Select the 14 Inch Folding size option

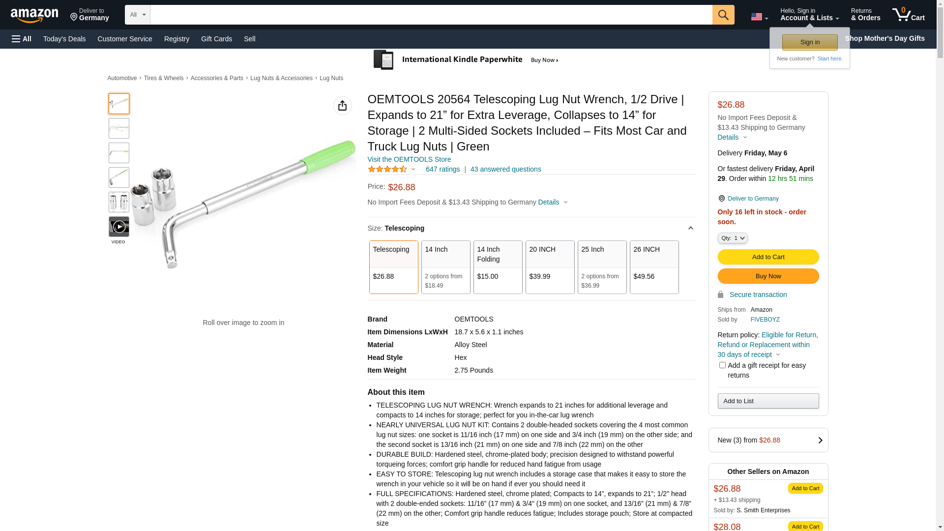click(498, 267)
